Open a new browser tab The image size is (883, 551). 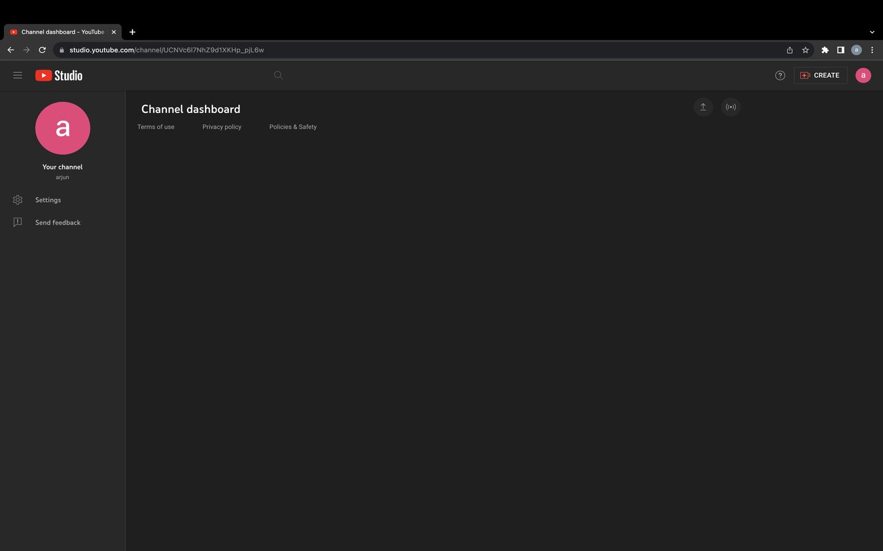click(132, 32)
